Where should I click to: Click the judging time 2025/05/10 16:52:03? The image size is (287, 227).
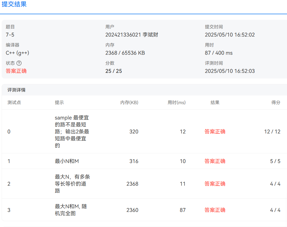(x=230, y=71)
